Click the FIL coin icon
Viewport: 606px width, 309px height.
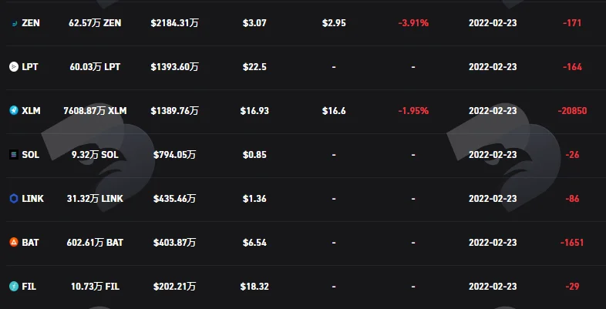coord(14,287)
